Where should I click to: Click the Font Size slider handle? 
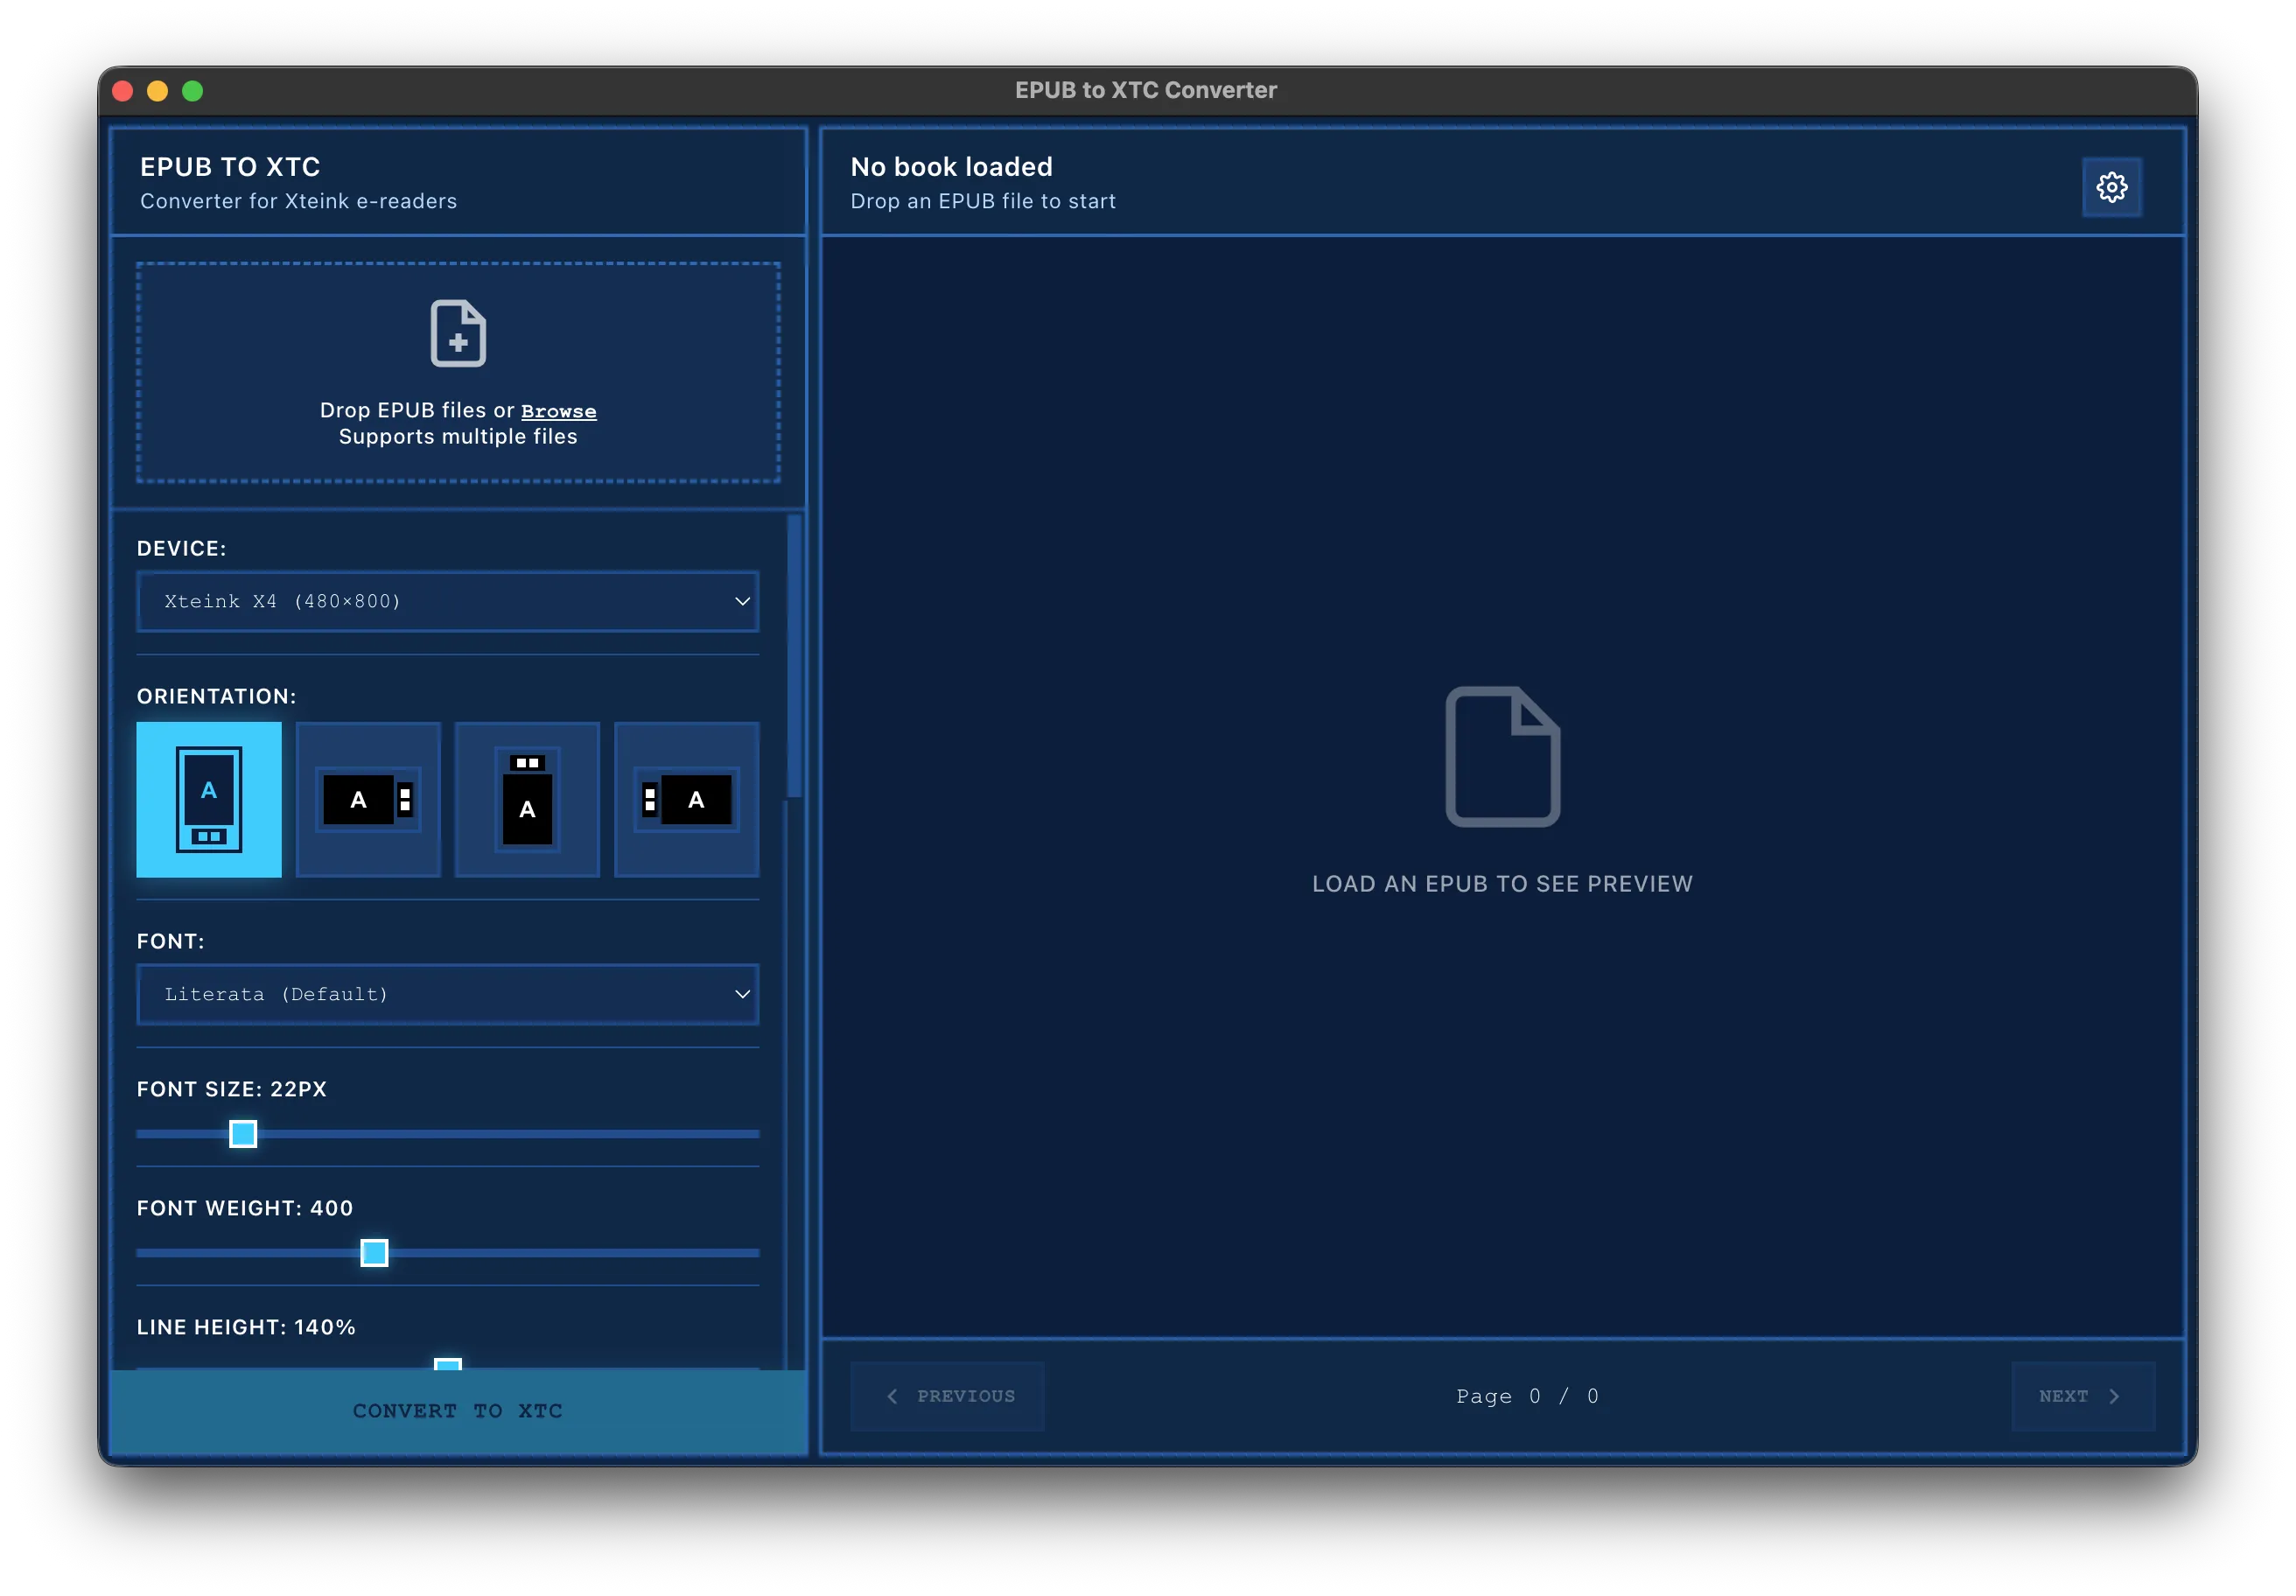coord(243,1134)
